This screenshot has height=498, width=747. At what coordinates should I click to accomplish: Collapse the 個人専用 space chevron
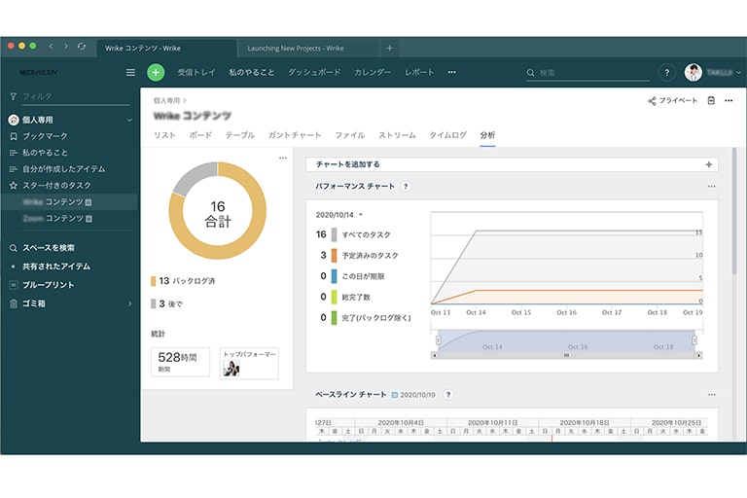[129, 120]
